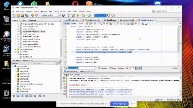Image resolution: width=193 pixels, height=108 pixels.
Task: Switch to the ConDB.java tab
Action: (111, 20)
